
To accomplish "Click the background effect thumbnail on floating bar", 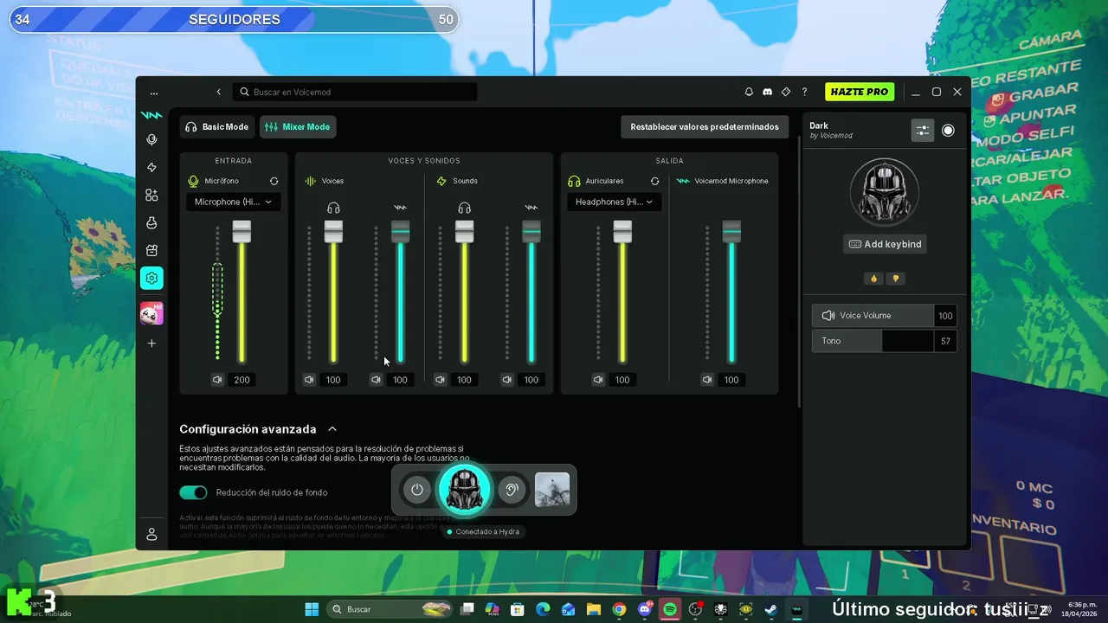I will (552, 490).
